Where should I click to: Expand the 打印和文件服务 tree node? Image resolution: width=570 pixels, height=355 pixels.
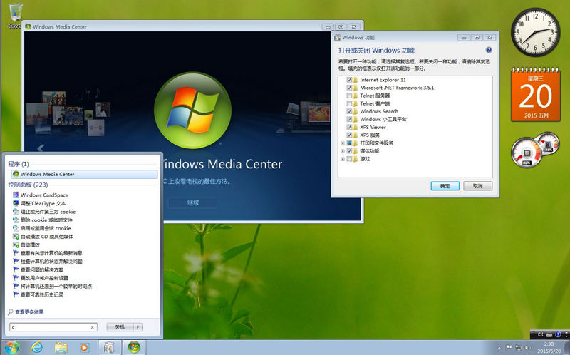342,143
